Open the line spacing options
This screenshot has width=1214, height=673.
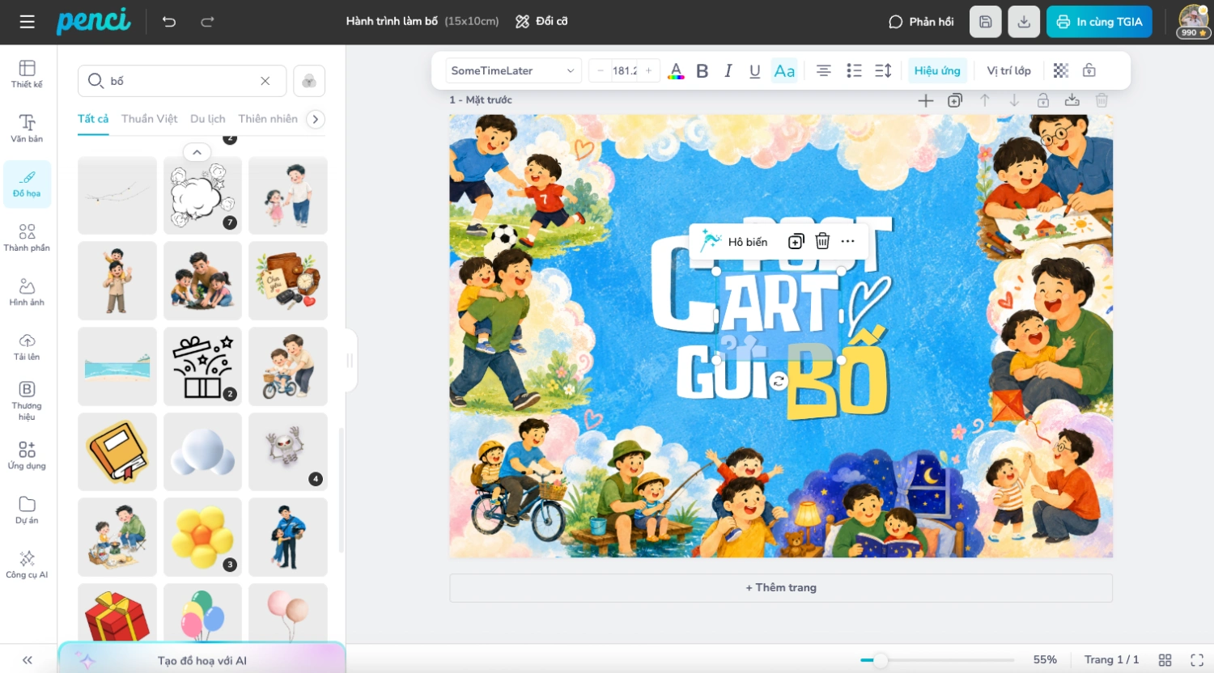point(883,70)
